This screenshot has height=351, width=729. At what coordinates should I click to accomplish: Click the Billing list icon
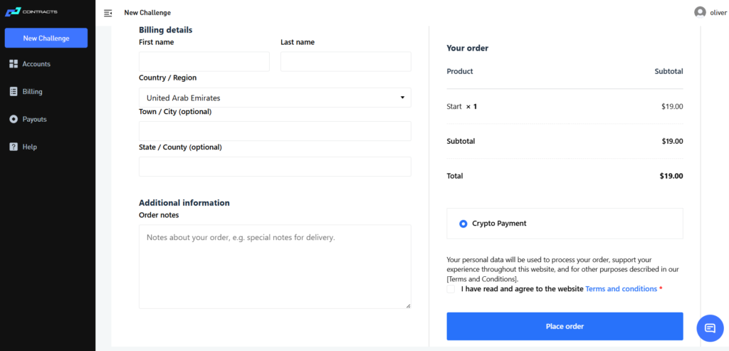[x=14, y=92]
